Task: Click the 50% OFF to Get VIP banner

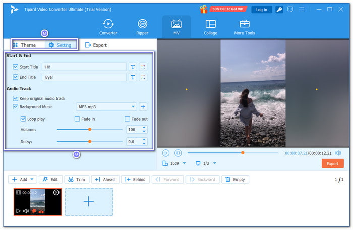Action: coord(228,9)
